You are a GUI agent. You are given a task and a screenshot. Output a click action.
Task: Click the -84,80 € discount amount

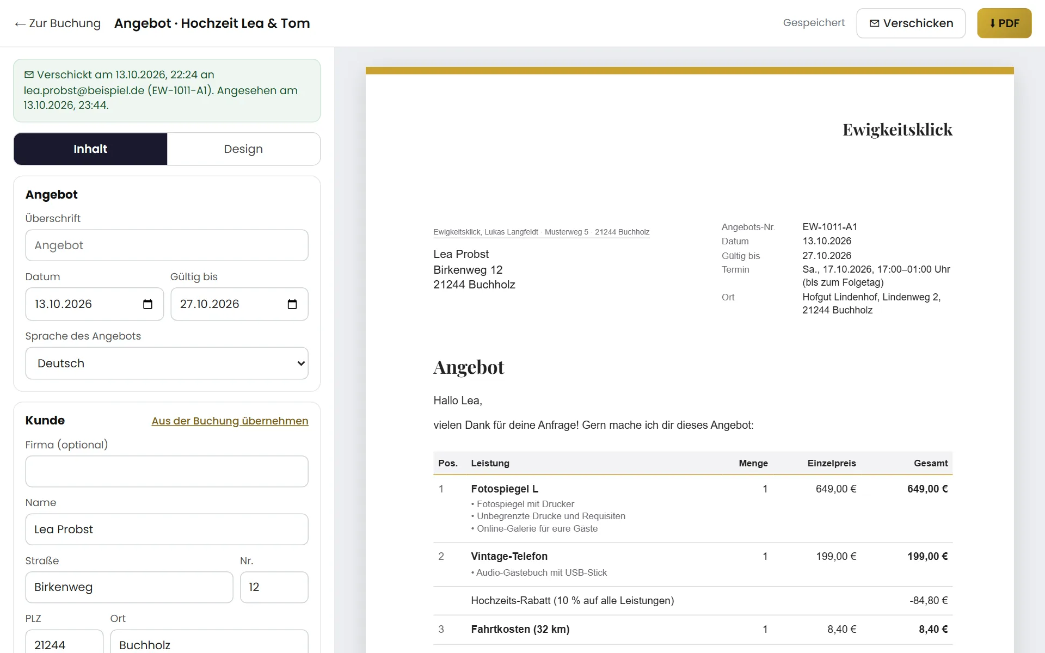pyautogui.click(x=929, y=601)
